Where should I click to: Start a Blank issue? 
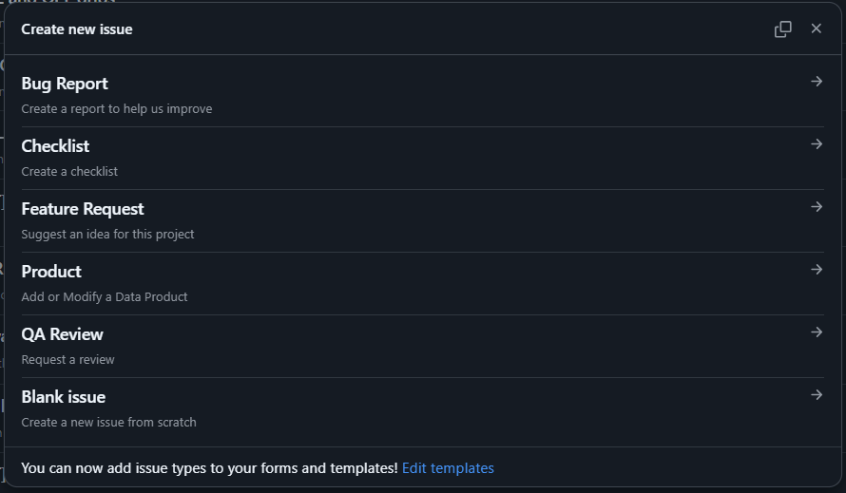63,397
